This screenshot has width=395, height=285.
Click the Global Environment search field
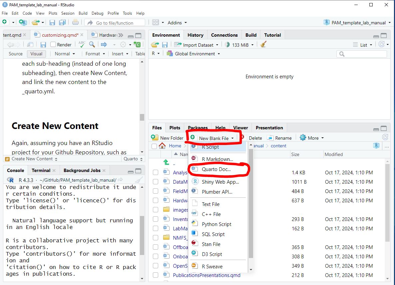tap(362, 53)
